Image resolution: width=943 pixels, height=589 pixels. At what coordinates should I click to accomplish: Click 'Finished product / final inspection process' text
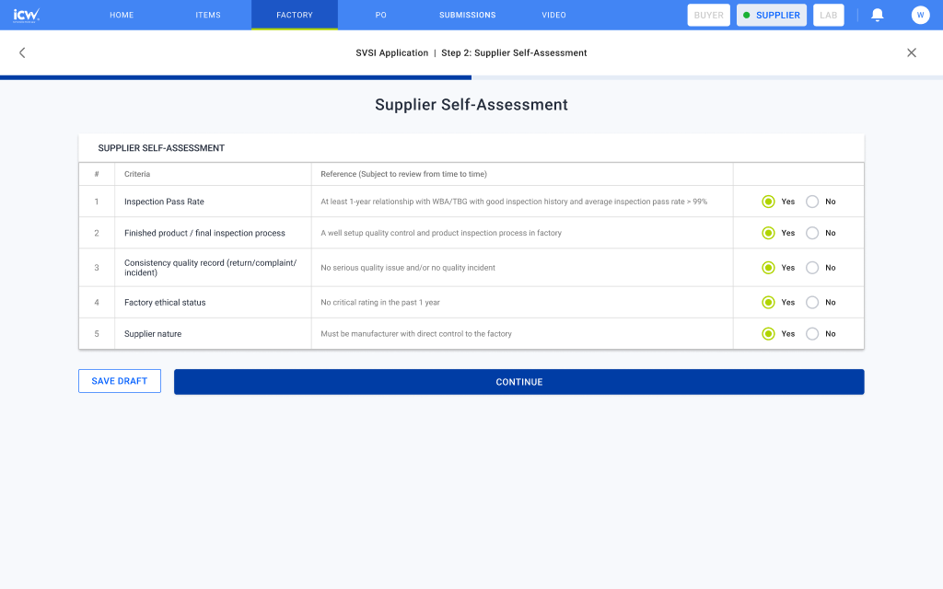coord(204,233)
